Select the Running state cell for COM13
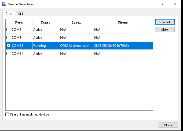Viewport: 183px width, 131px height. (40, 46)
